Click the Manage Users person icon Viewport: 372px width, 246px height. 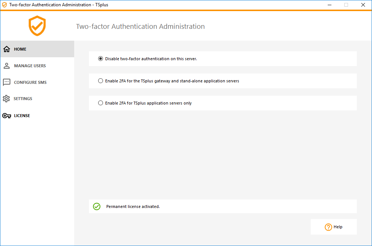(7, 65)
